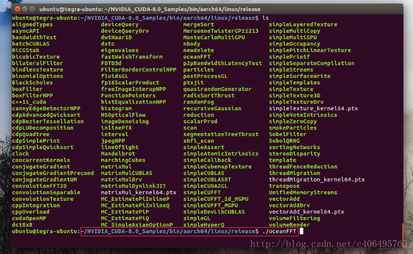Select 'MersenneTwisterGP11213'
Image resolution: width=413 pixels, height=254 pixels.
(221, 31)
